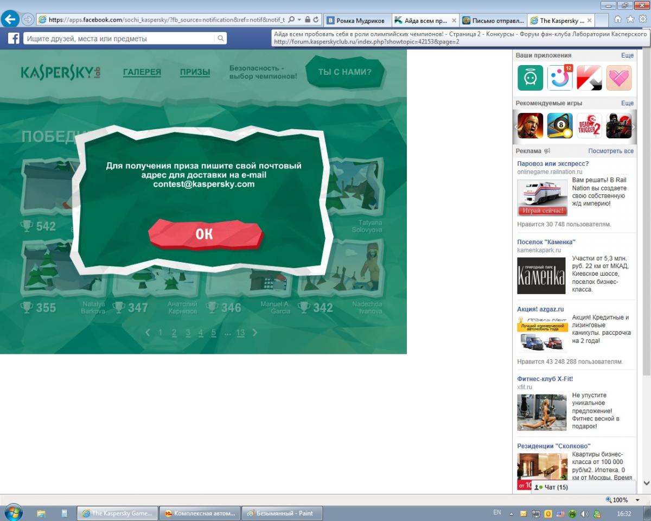Viewport: 651px width, 521px height.
Task: Open the pink heart app icon
Action: pos(619,78)
